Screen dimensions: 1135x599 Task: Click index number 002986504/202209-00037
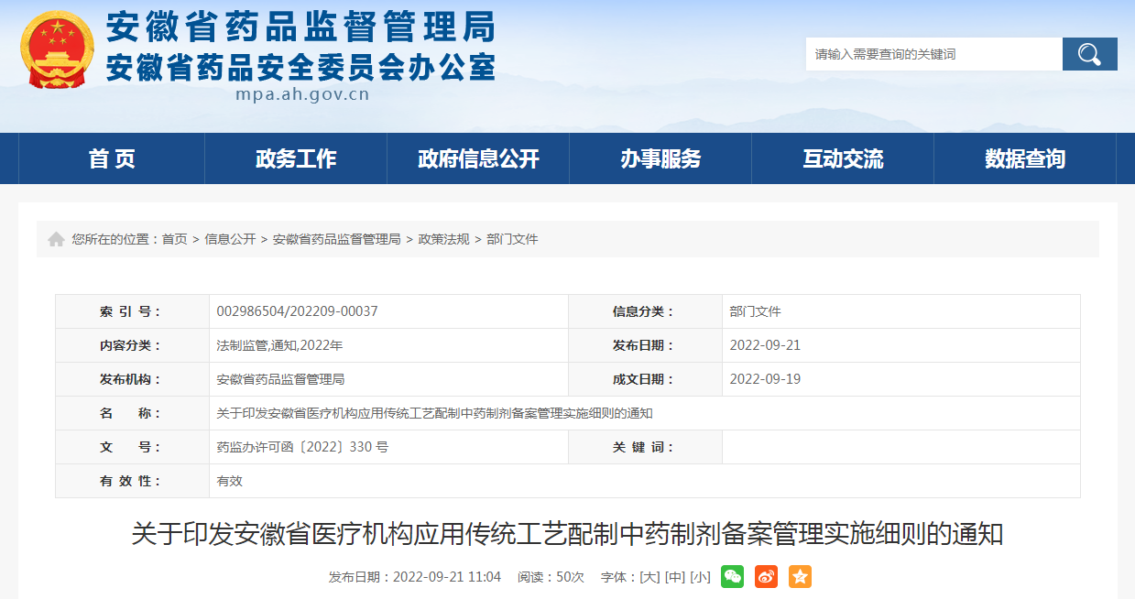298,311
